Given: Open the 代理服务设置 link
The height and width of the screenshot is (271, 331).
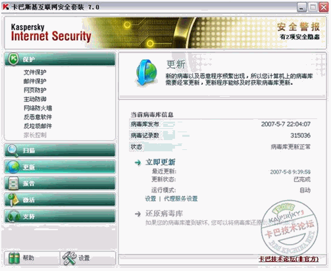Looking at the screenshot, I should 181,199.
